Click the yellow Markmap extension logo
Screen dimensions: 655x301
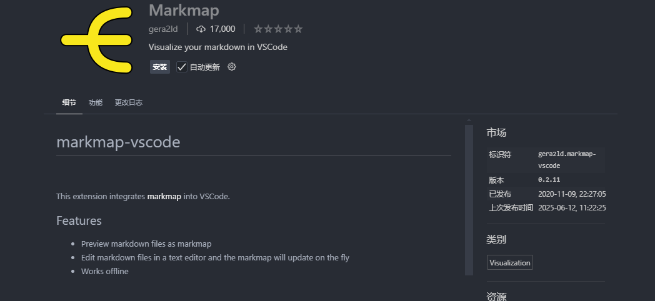97,40
